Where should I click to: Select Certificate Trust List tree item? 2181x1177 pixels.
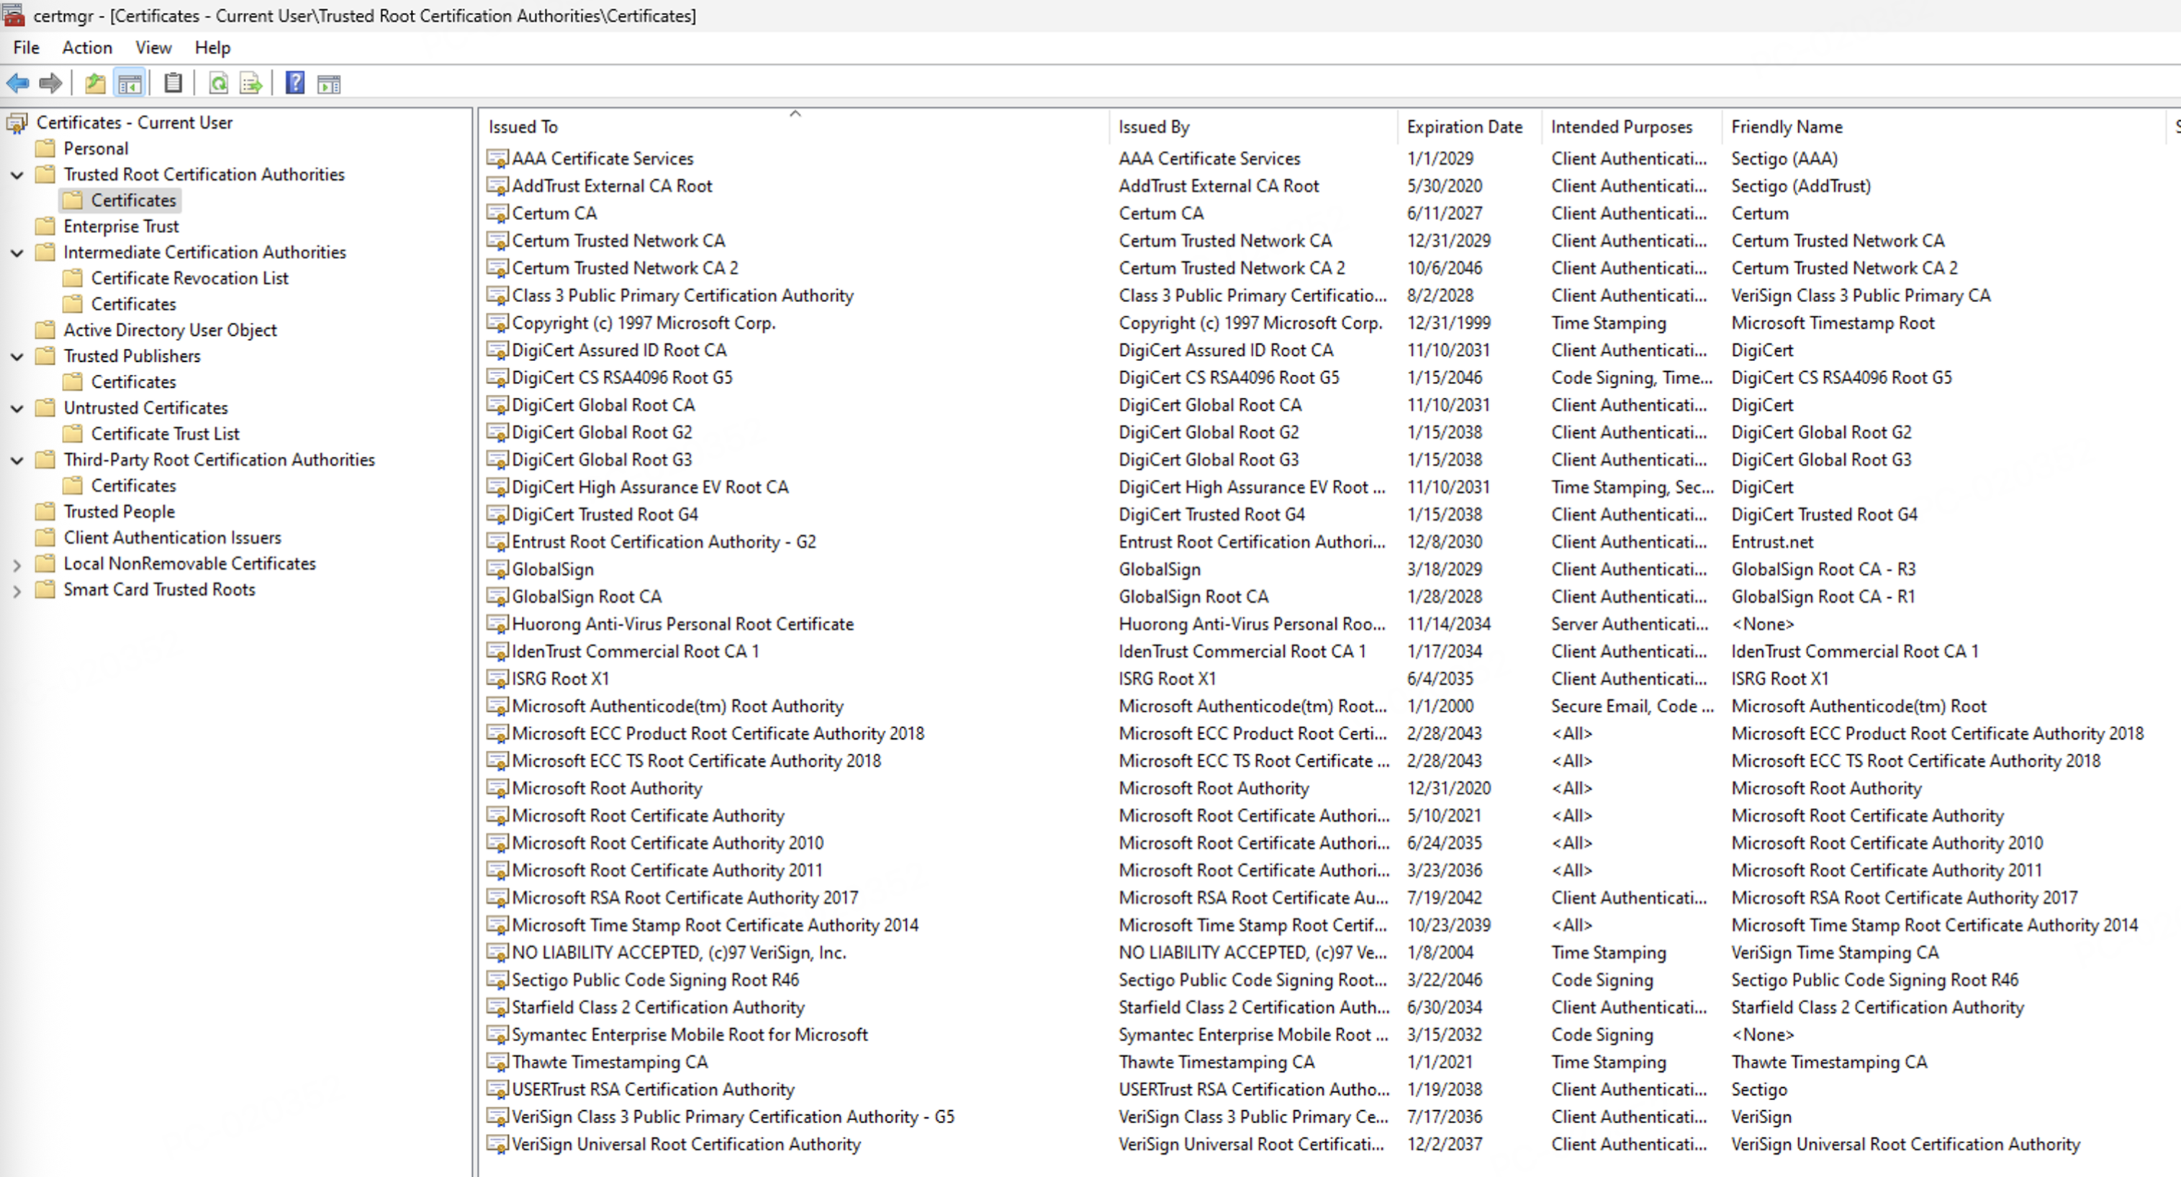click(165, 433)
